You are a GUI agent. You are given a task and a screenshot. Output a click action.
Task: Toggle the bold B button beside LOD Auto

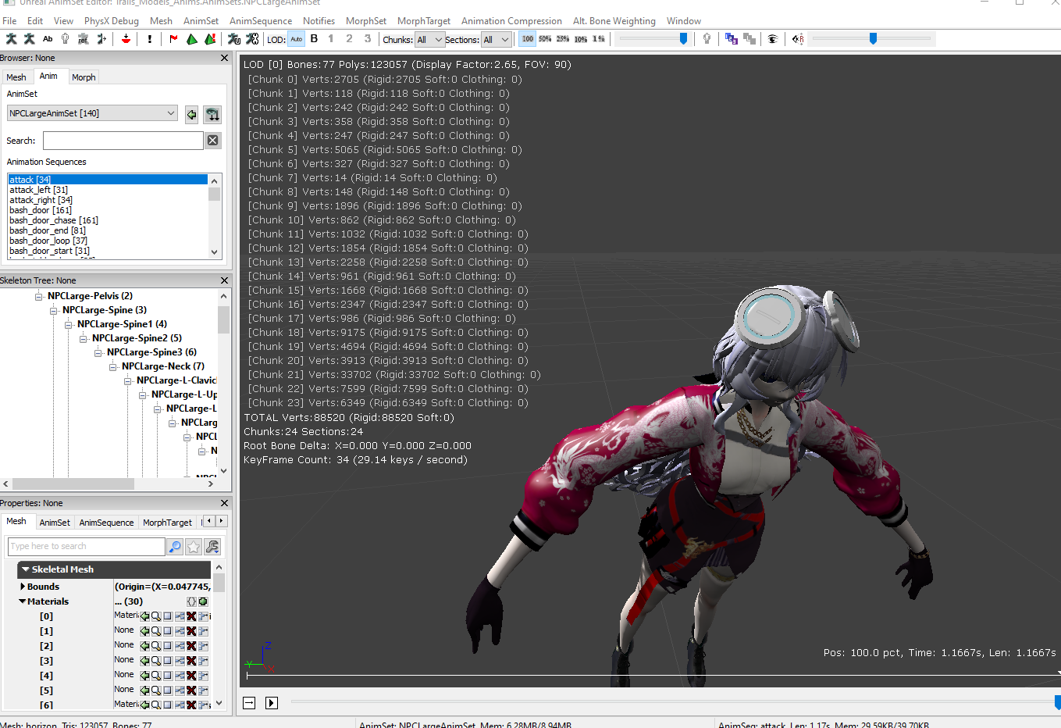[314, 39]
